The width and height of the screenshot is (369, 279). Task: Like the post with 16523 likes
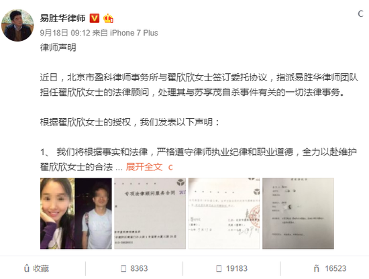(x=330, y=268)
